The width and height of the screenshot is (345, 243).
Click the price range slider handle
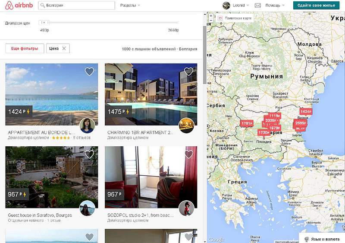[44, 22]
